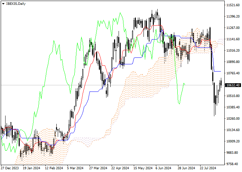The width and height of the screenshot is (242, 172).
Task: Click the 11141.60 price scale value
Action: 233,39
